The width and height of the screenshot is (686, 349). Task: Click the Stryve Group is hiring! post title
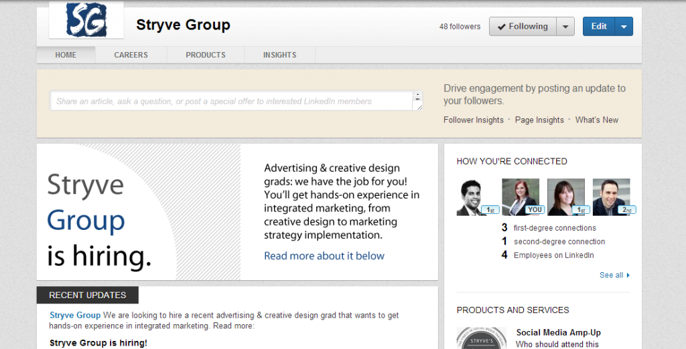click(x=98, y=343)
